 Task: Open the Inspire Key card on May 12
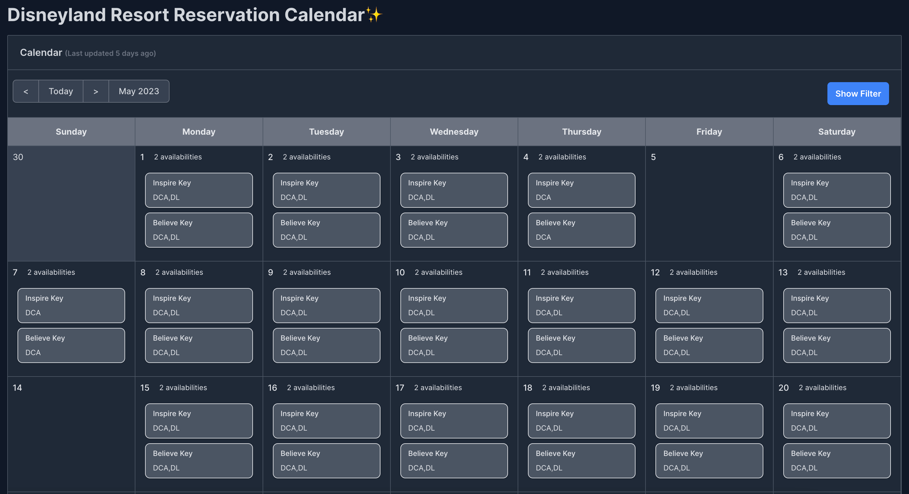click(x=709, y=305)
